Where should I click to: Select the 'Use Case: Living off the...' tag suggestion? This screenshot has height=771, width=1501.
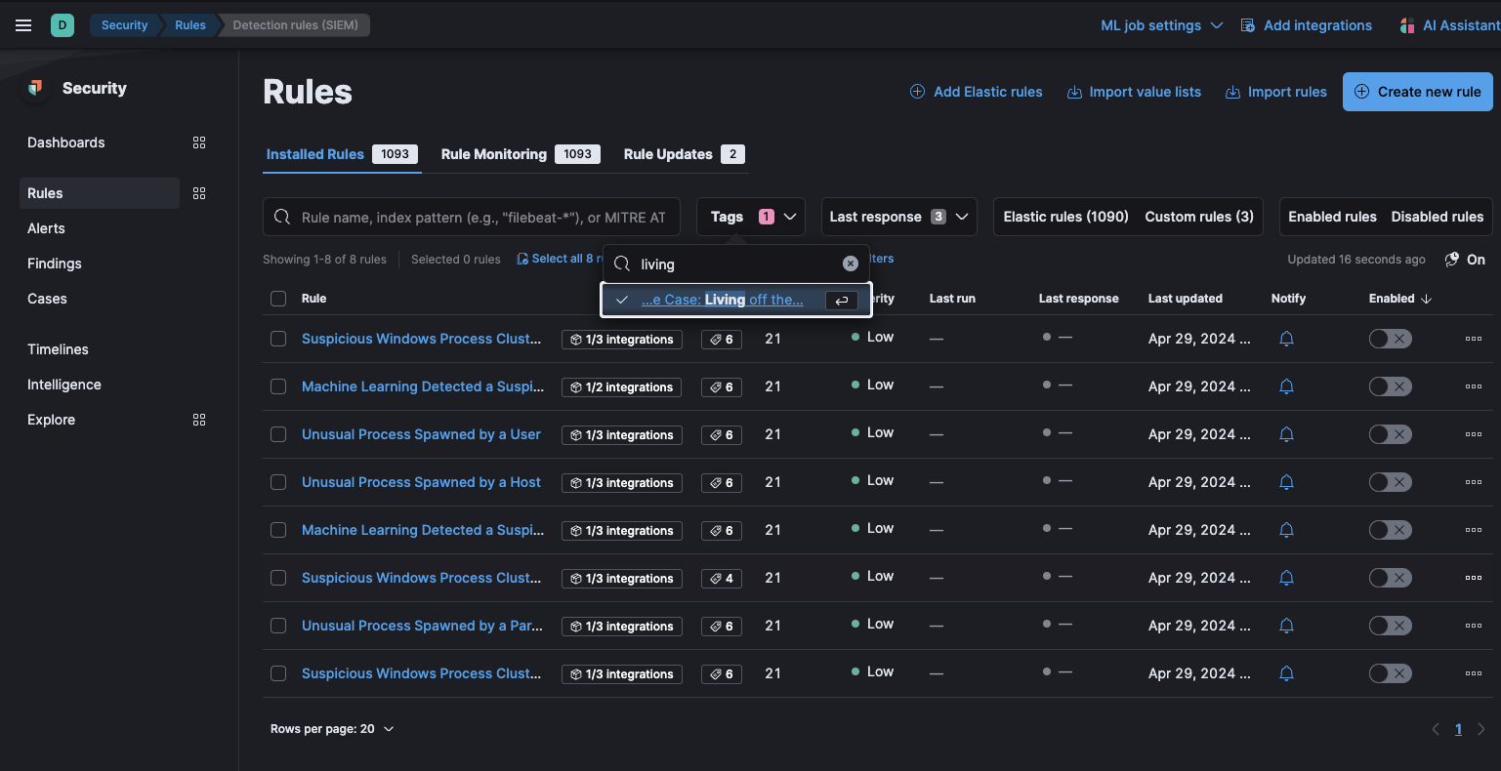click(x=727, y=300)
